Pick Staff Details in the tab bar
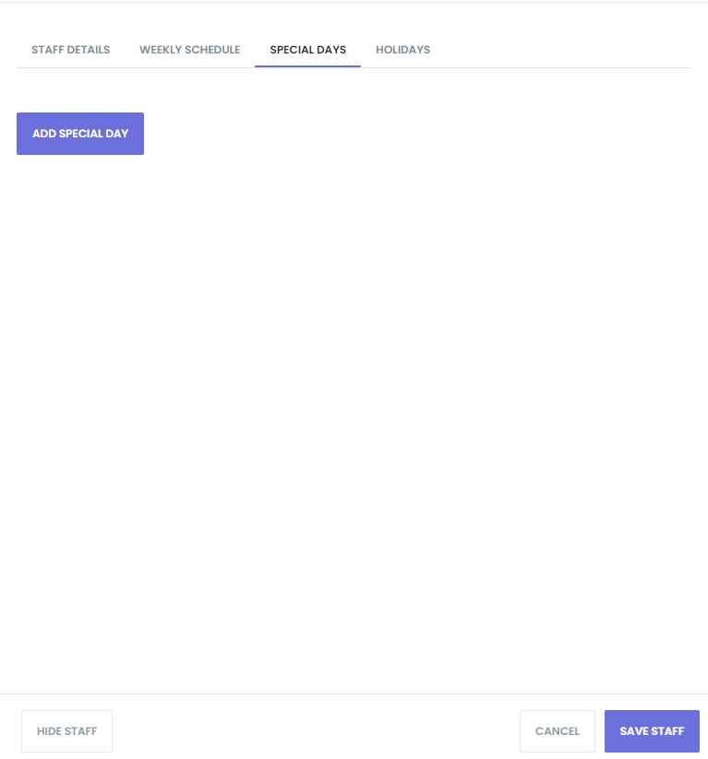708x759 pixels. tap(71, 50)
